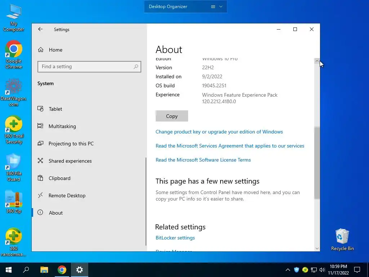Viewport: 369px width, 277px height.
Task: Open the DataWagon.com desktop shortcut
Action: [x=13, y=93]
